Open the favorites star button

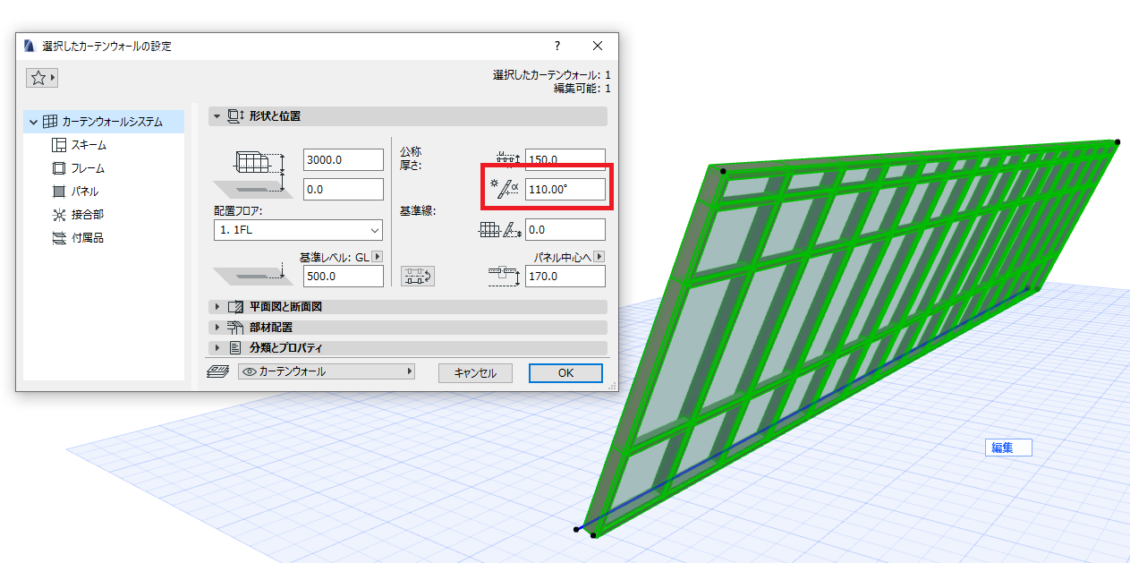coord(42,78)
